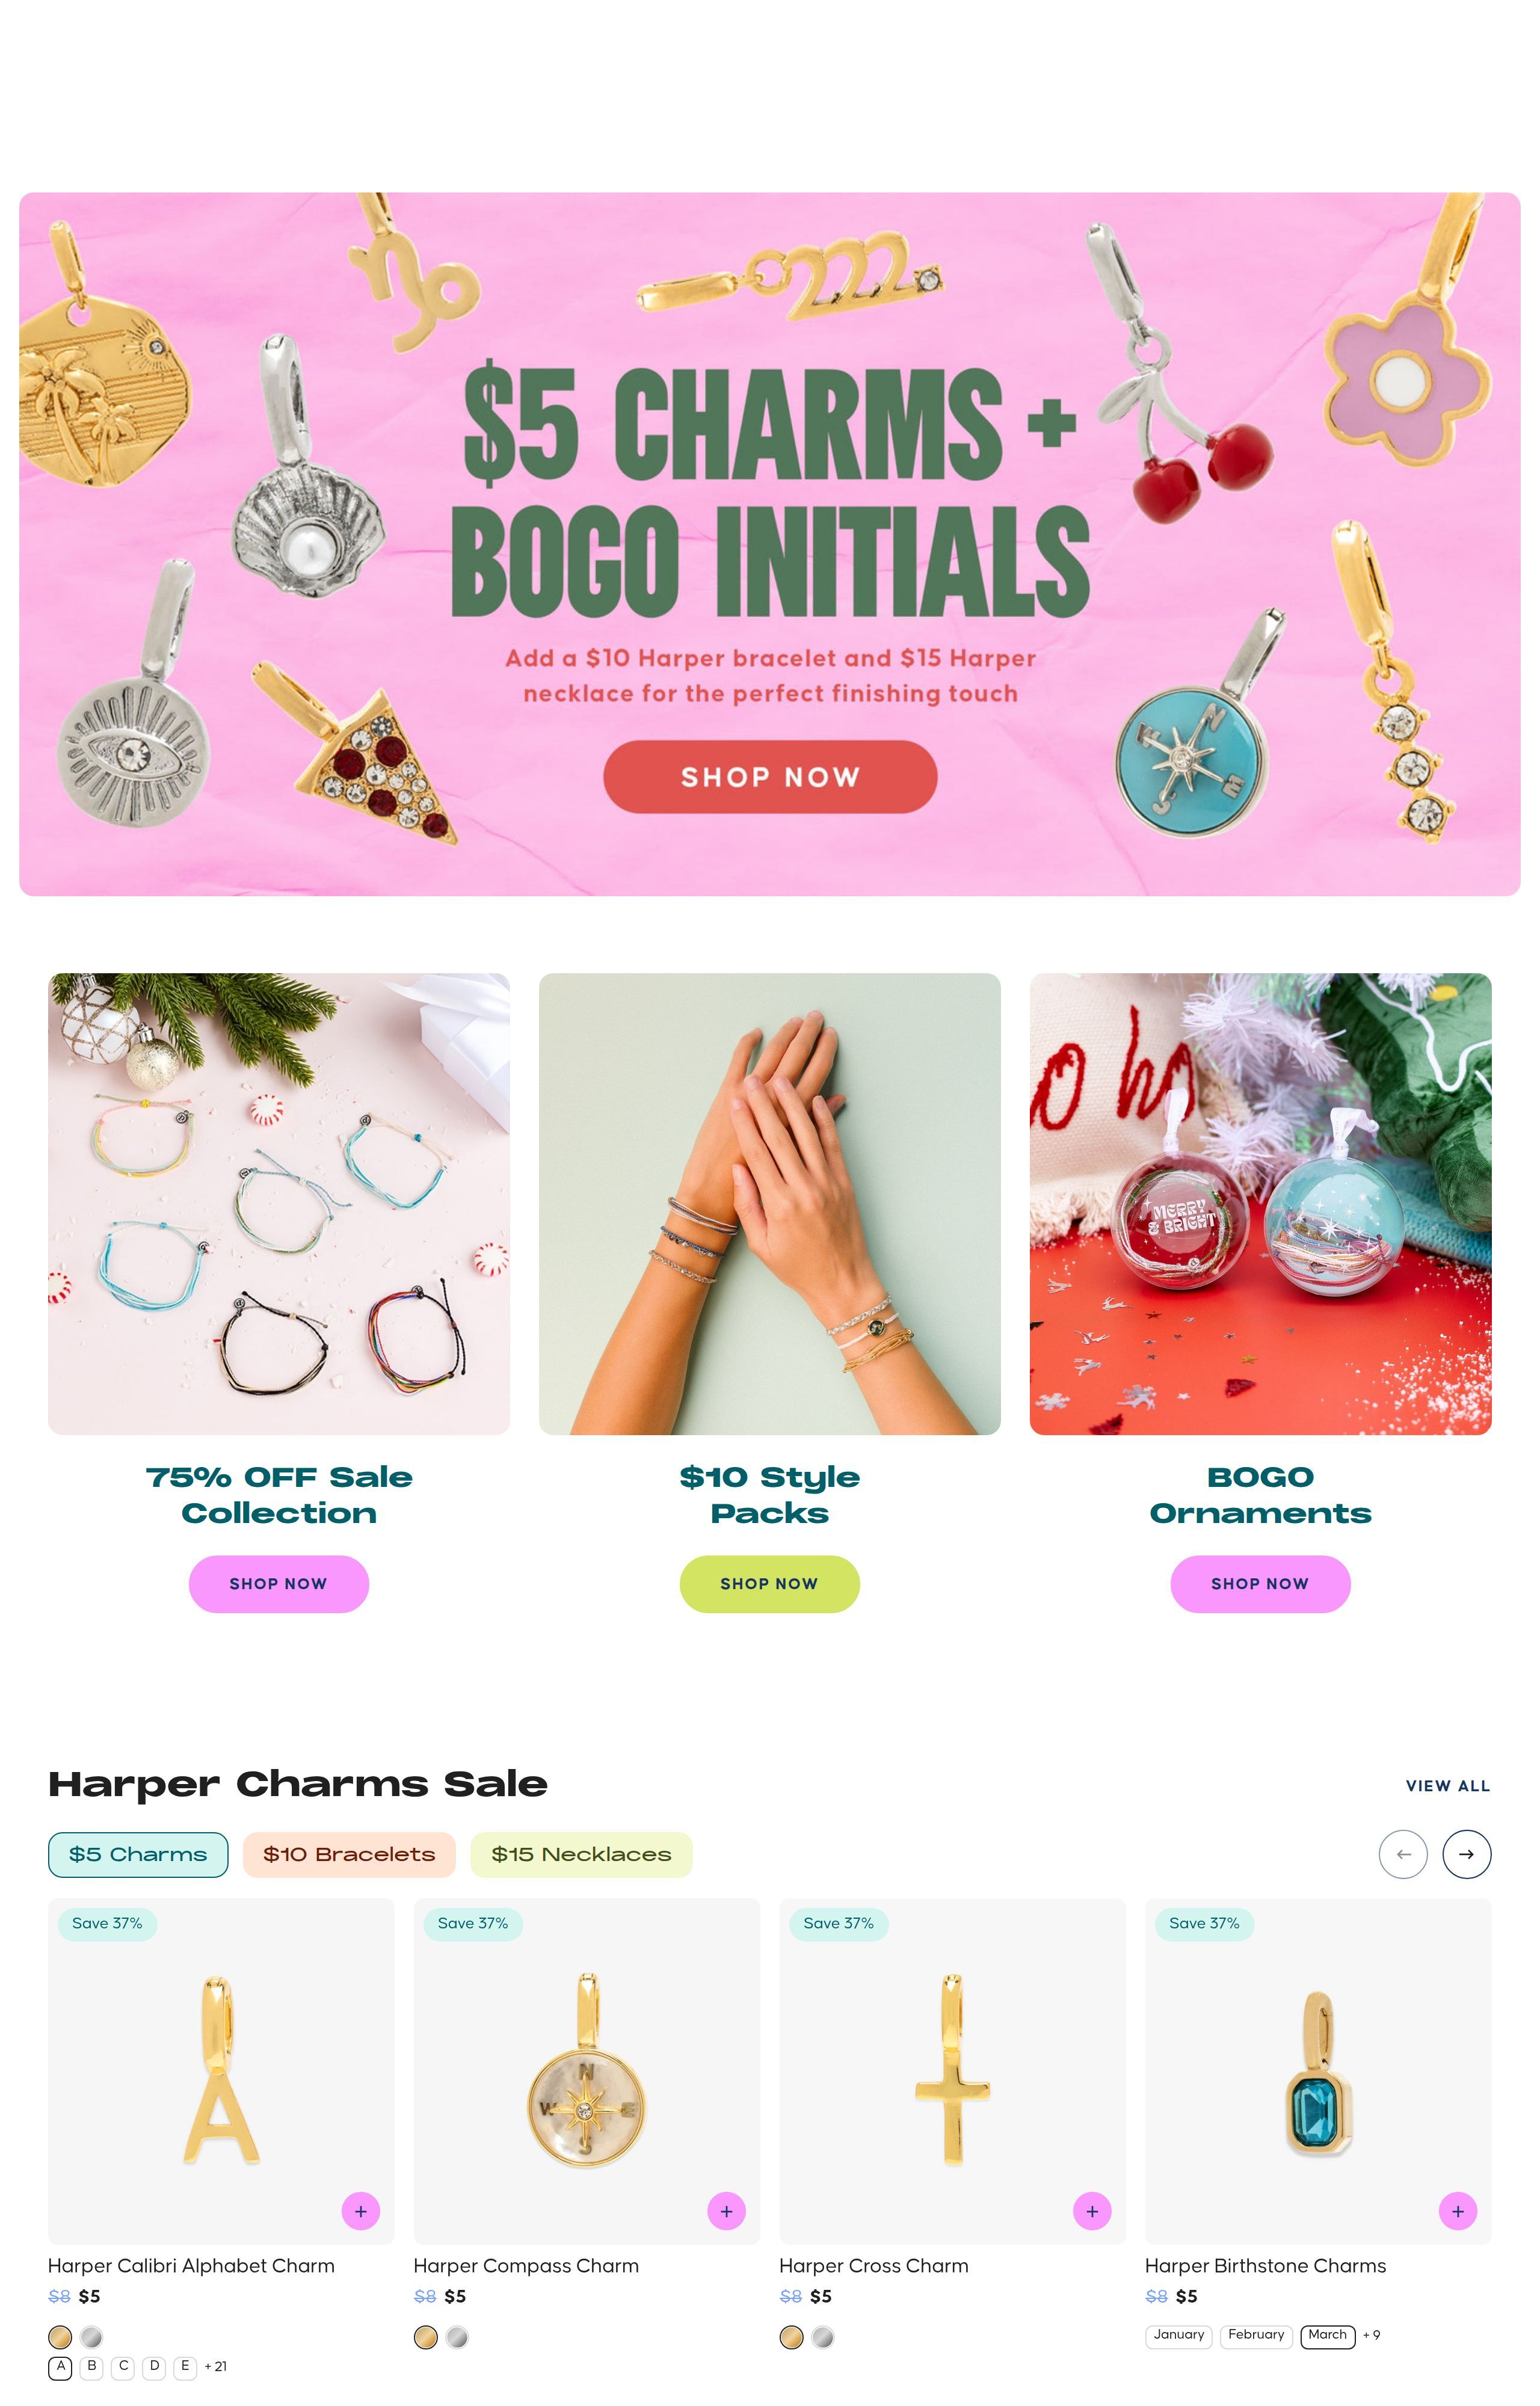Image resolution: width=1540 pixels, height=2406 pixels.
Task: Show the +9 more birthstone months
Action: (1371, 2335)
